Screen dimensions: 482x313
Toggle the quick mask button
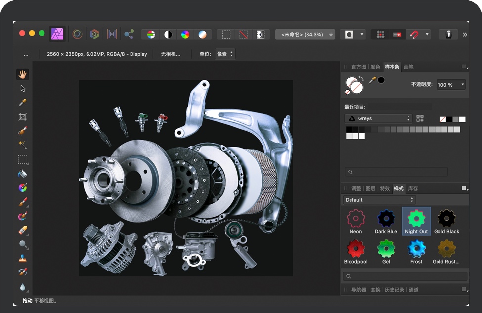[x=349, y=35]
